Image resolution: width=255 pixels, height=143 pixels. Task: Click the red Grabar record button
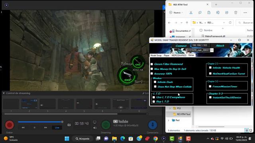click(10, 125)
